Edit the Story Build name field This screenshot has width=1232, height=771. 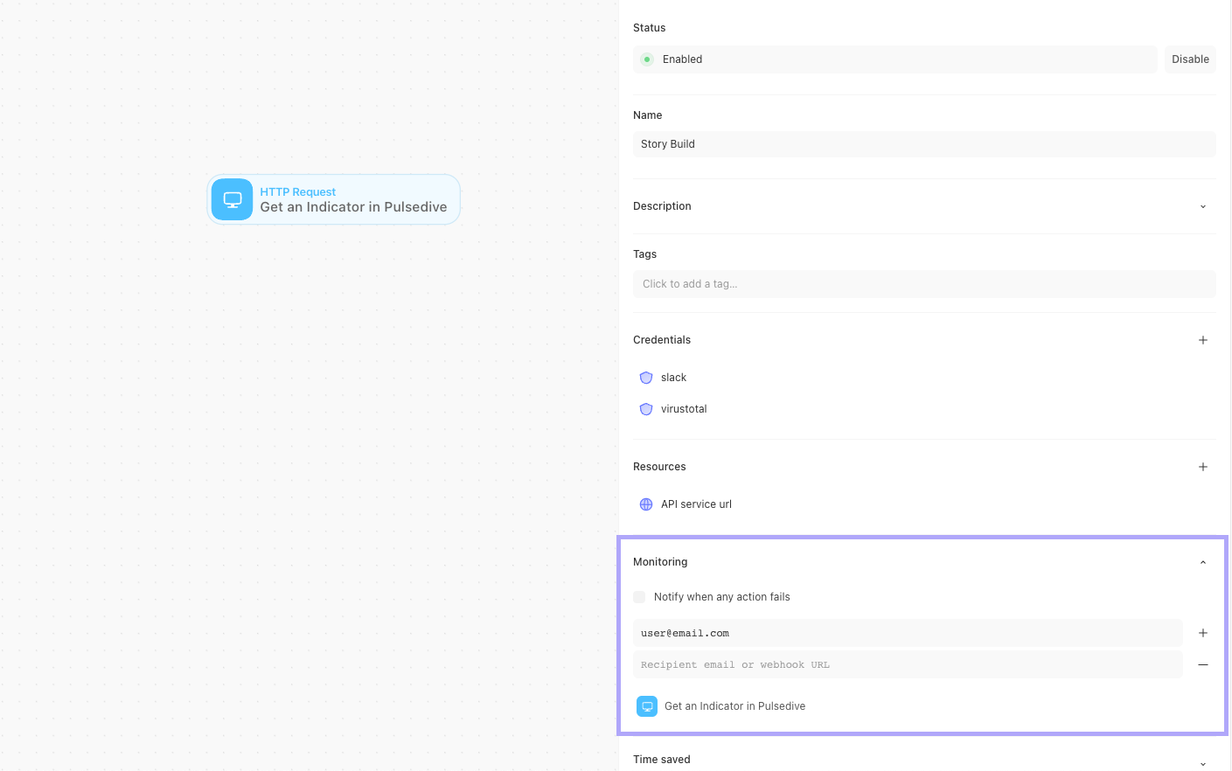coord(924,144)
